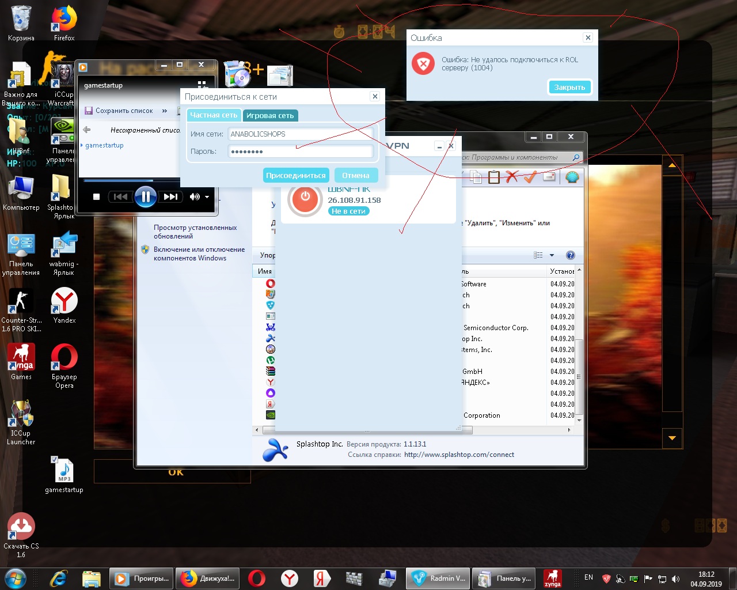The image size is (737, 590).
Task: Select the Opera program row icon
Action: click(x=270, y=283)
